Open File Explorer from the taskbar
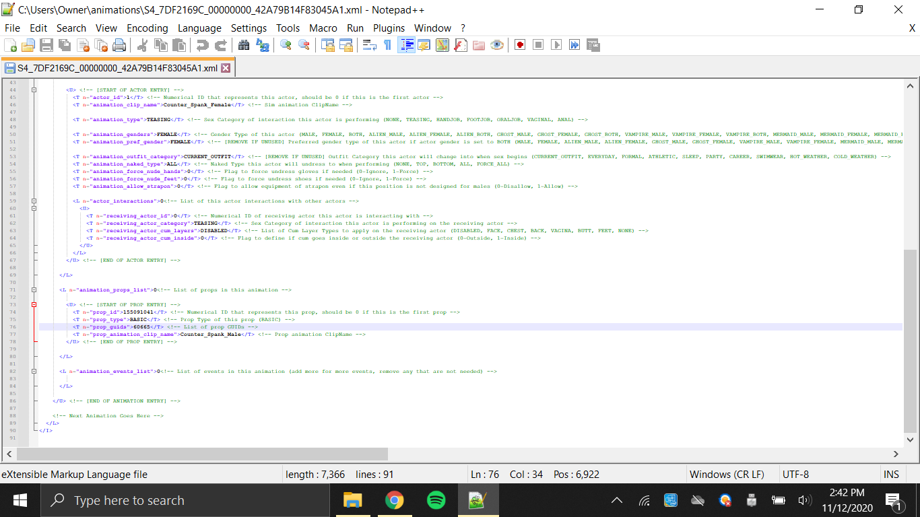The height and width of the screenshot is (517, 920). coord(353,500)
